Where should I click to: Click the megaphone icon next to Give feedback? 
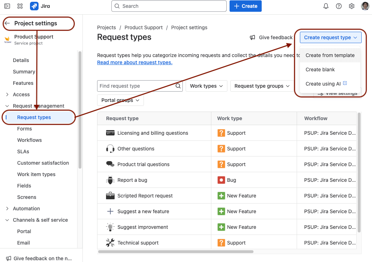[x=252, y=37]
